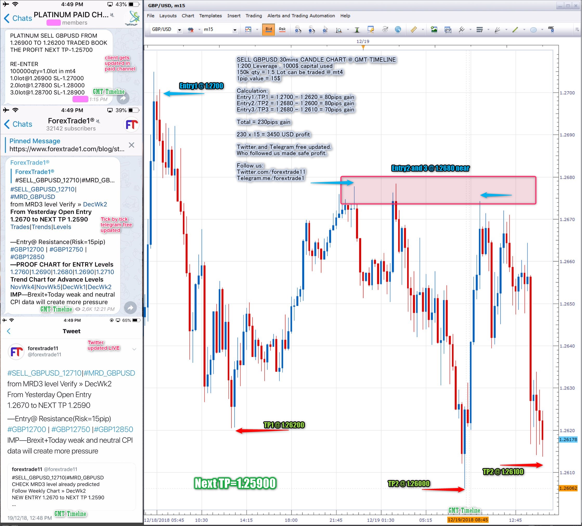
Task: Toggle the Ask price button
Action: tap(282, 29)
